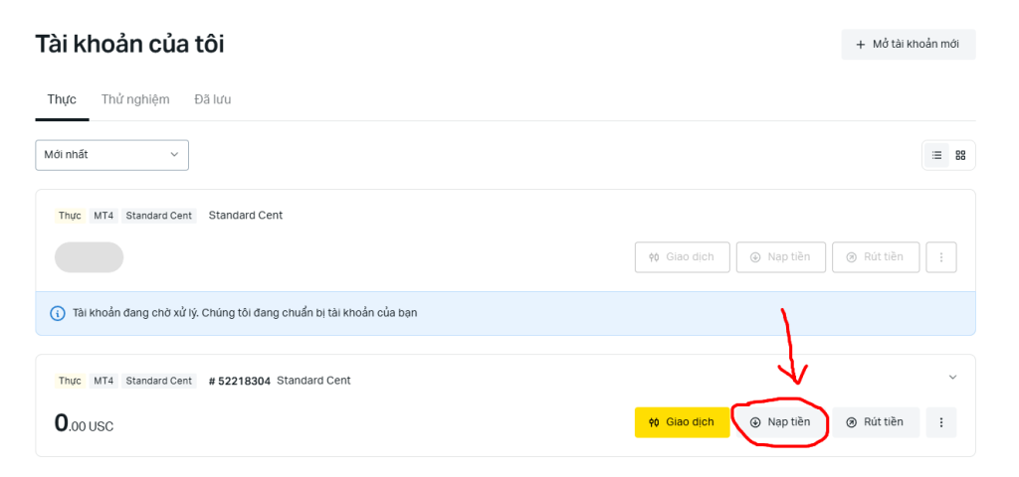Click 'Giao dịch' on the pending account
The height and width of the screenshot is (477, 1019).
pyautogui.click(x=682, y=257)
